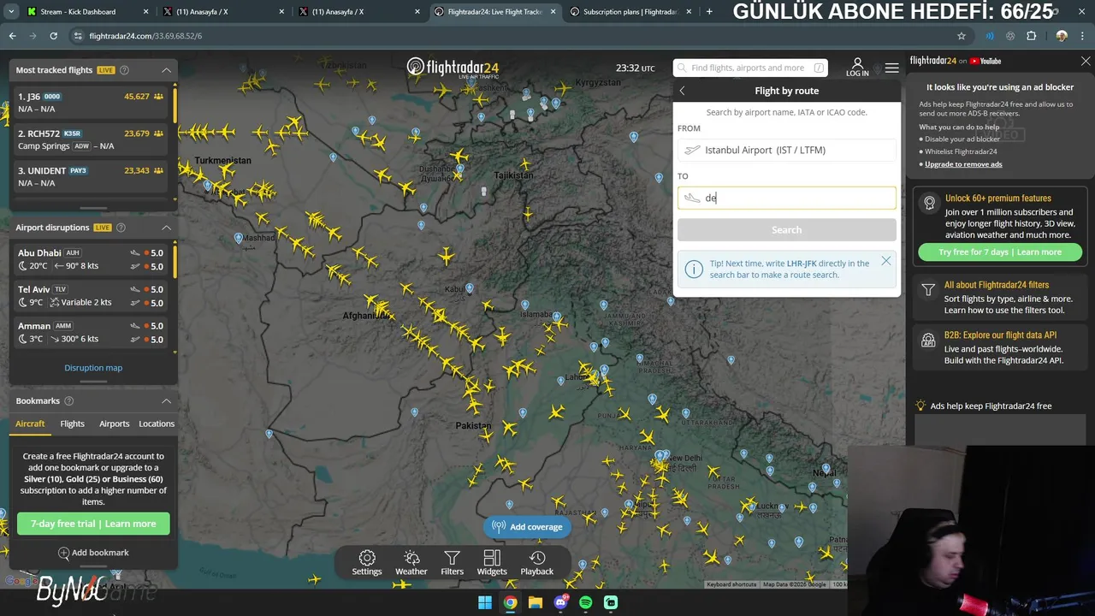The height and width of the screenshot is (616, 1095).
Task: Click the Add bookmark link
Action: tap(93, 553)
